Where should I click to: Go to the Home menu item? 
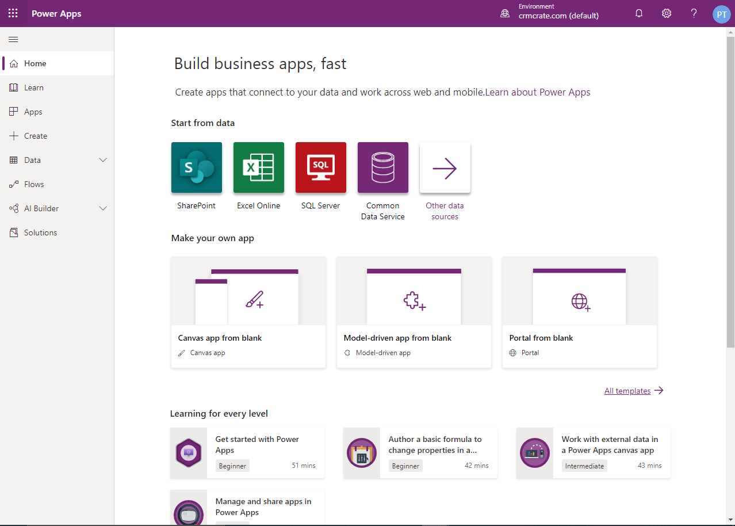tap(57, 63)
